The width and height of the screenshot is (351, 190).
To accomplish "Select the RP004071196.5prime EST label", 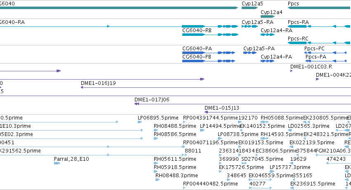I will coord(210,143).
